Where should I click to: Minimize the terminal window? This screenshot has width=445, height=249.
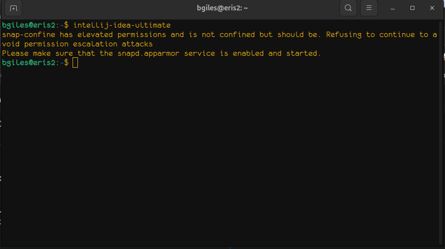(x=394, y=8)
